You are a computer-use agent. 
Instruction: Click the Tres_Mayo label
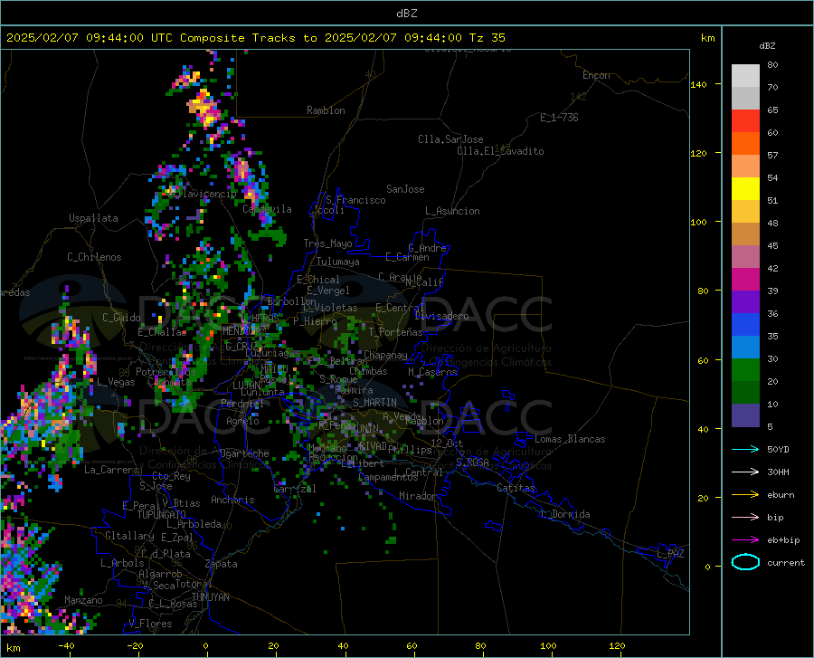click(x=327, y=243)
